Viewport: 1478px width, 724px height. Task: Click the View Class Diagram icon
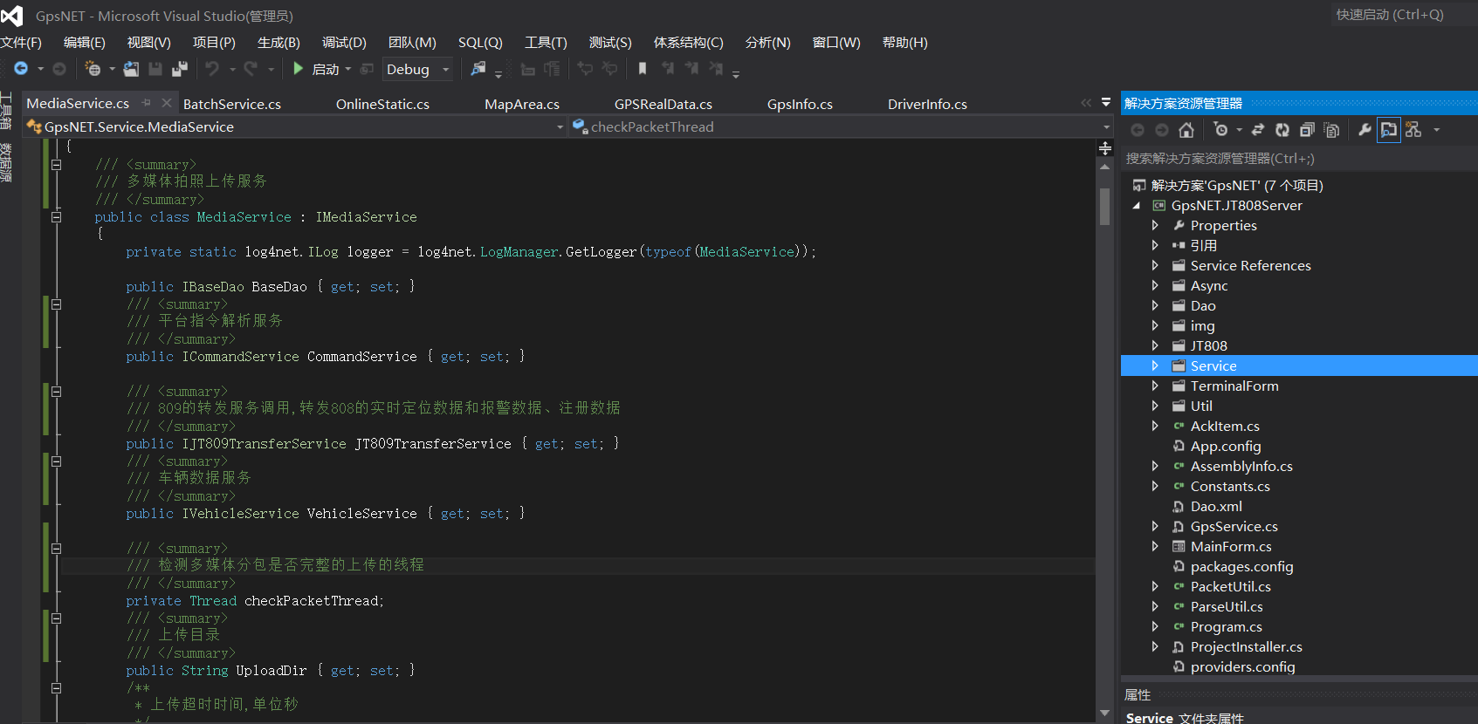1413,130
